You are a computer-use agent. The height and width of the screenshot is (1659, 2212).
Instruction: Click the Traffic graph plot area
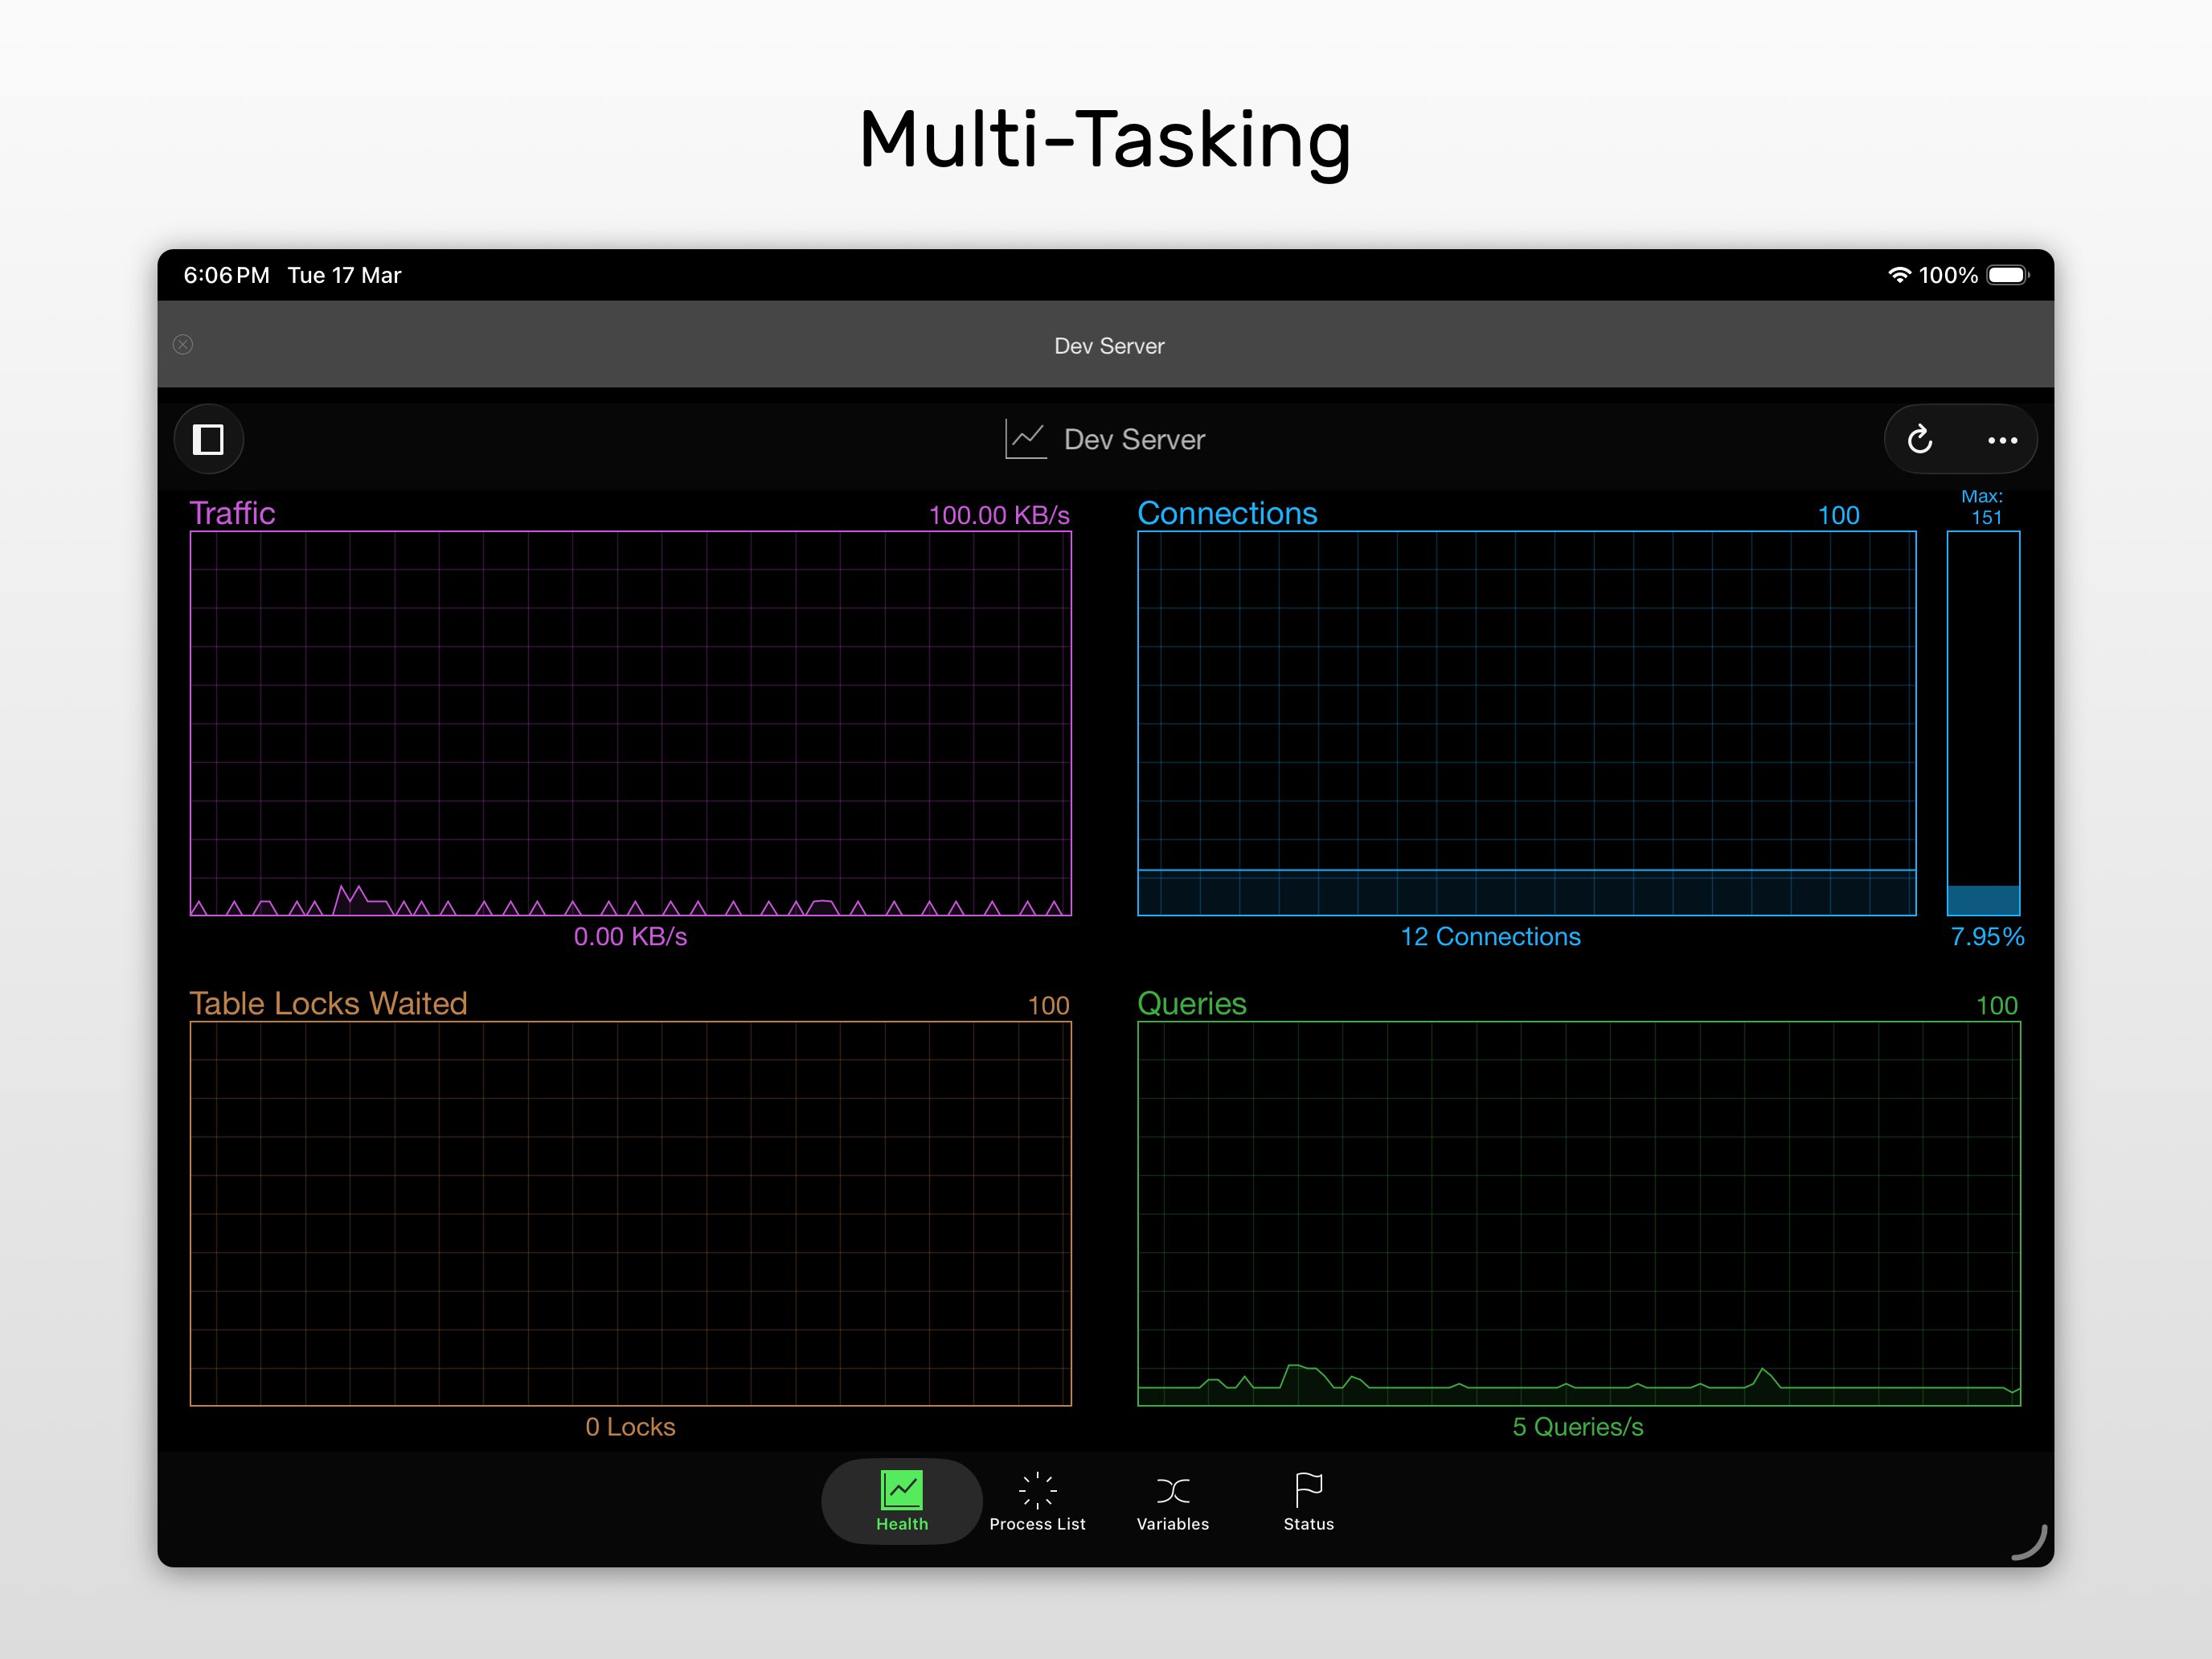(630, 723)
